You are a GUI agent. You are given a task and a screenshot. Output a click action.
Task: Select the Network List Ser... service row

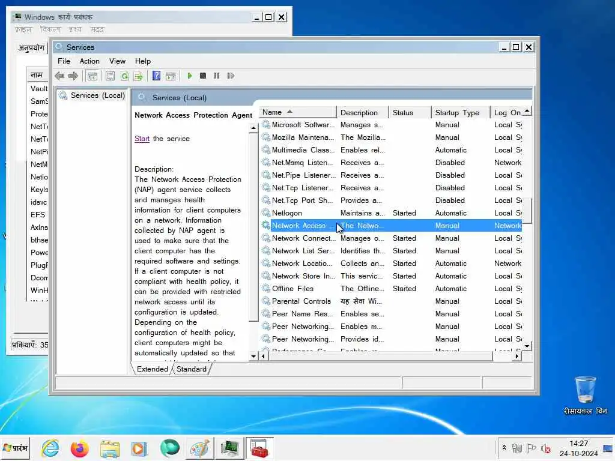pos(391,250)
